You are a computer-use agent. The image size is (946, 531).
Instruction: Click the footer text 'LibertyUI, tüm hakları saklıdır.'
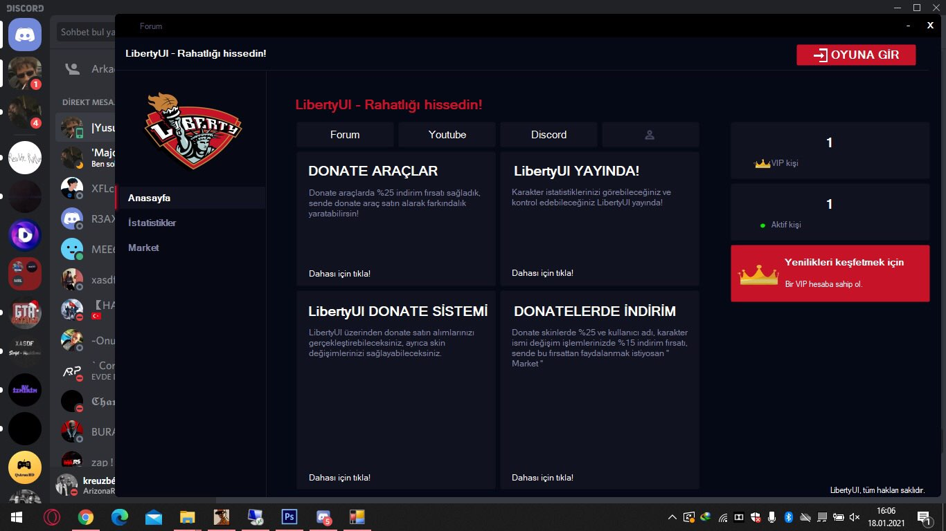point(877,490)
